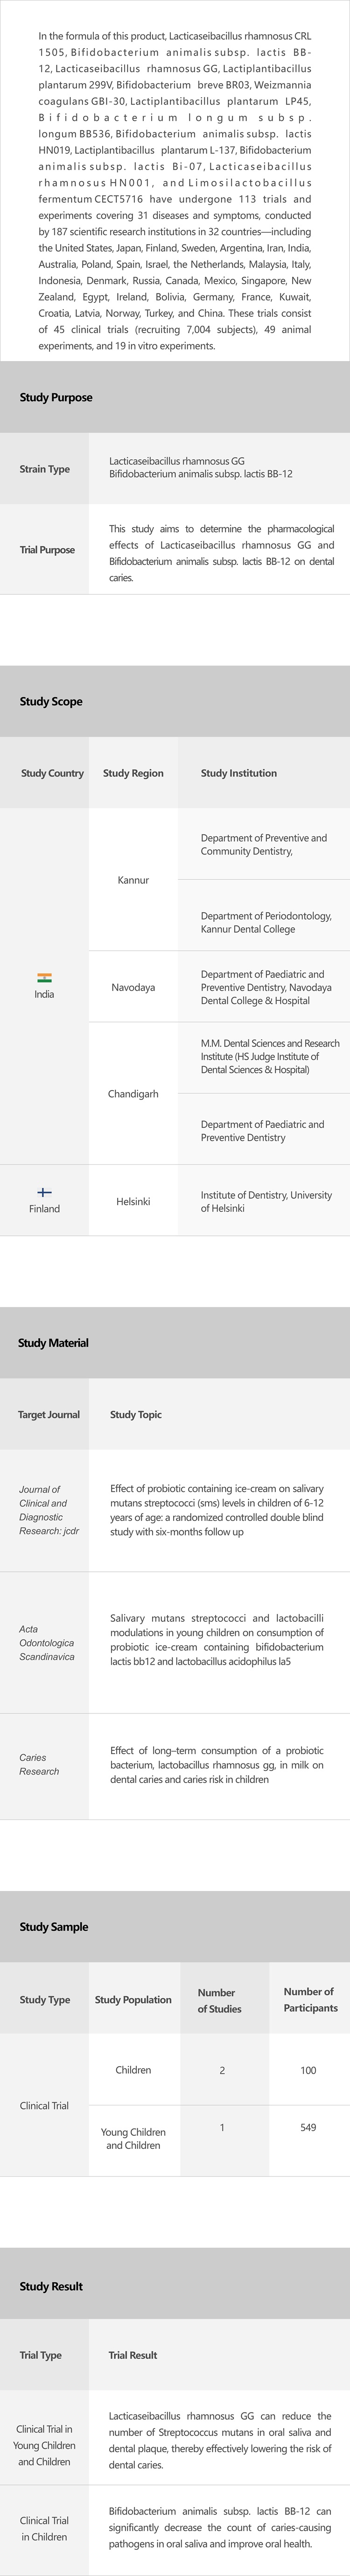Select the Chandigarh study region cell

133,1094
